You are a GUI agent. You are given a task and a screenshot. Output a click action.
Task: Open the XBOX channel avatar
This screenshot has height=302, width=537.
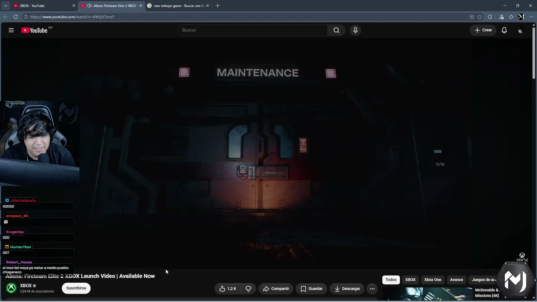(11, 288)
